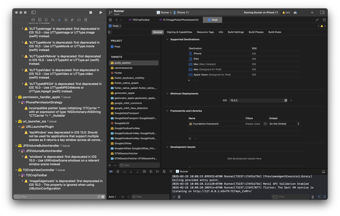The width and height of the screenshot is (340, 216).
Task: Click Environment Overrides icon in debug bar
Action: click(x=164, y=171)
